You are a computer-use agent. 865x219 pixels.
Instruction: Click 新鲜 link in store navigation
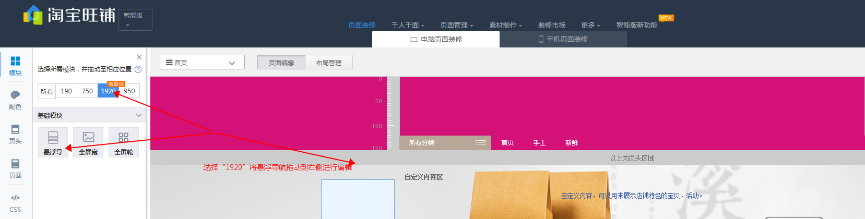click(572, 142)
